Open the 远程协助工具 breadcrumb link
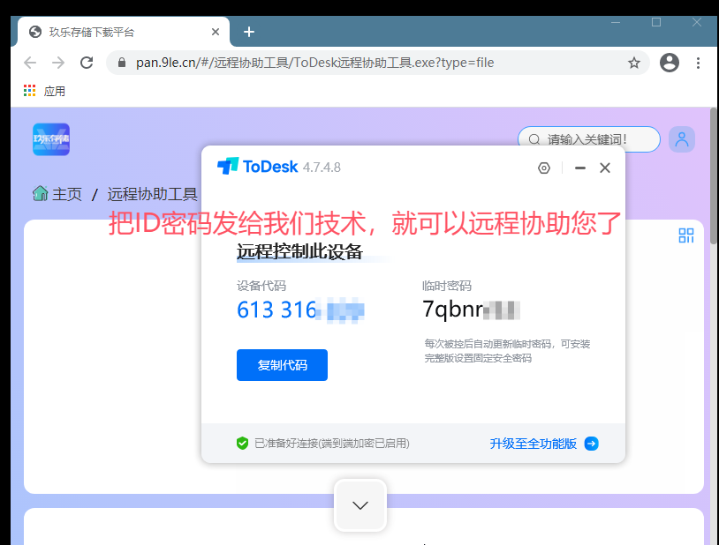 153,194
